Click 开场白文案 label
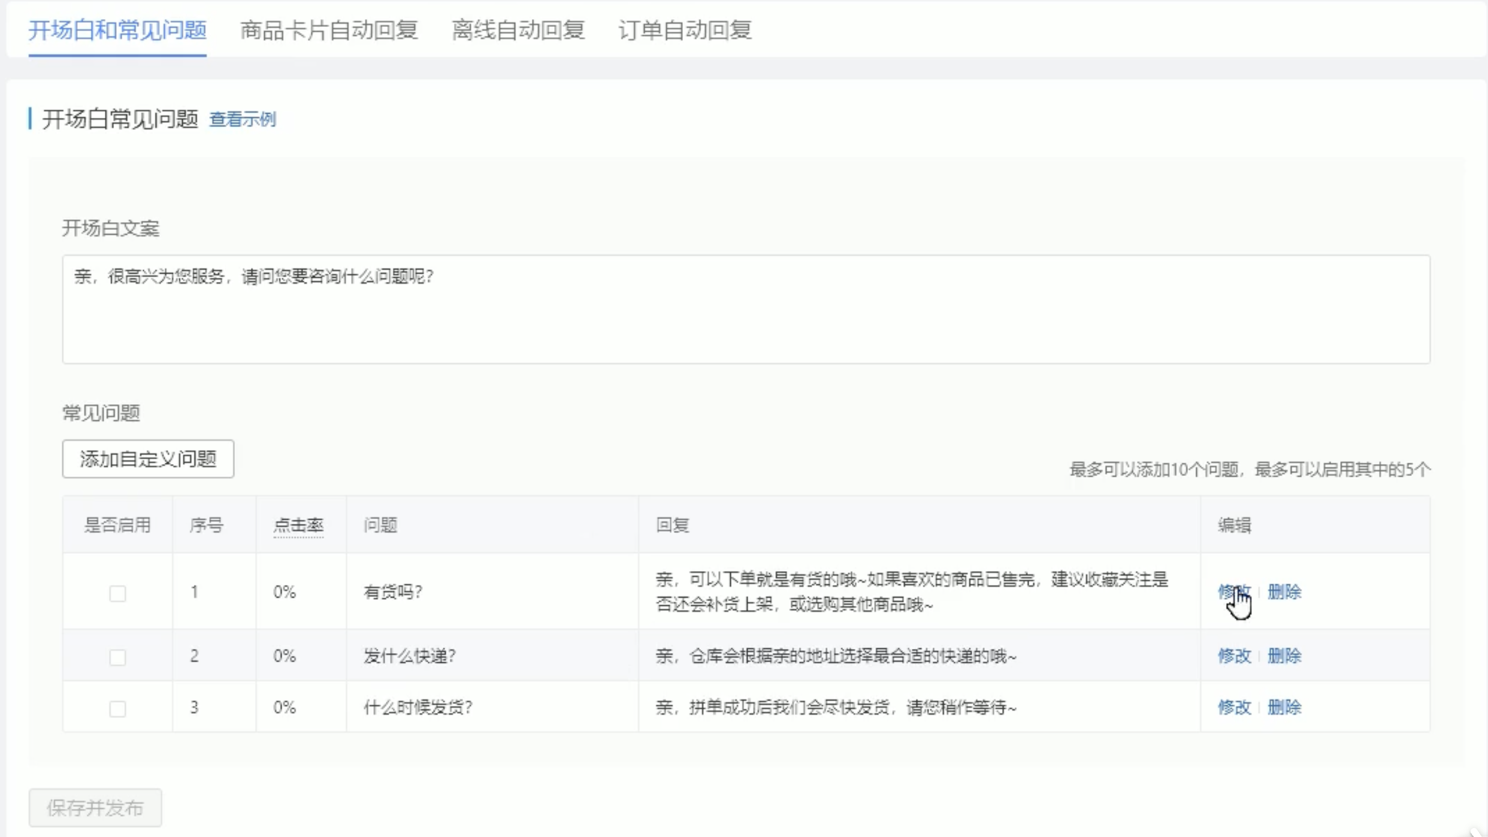The height and width of the screenshot is (837, 1488). coord(111,228)
